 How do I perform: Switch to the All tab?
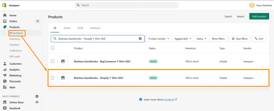click(55, 28)
